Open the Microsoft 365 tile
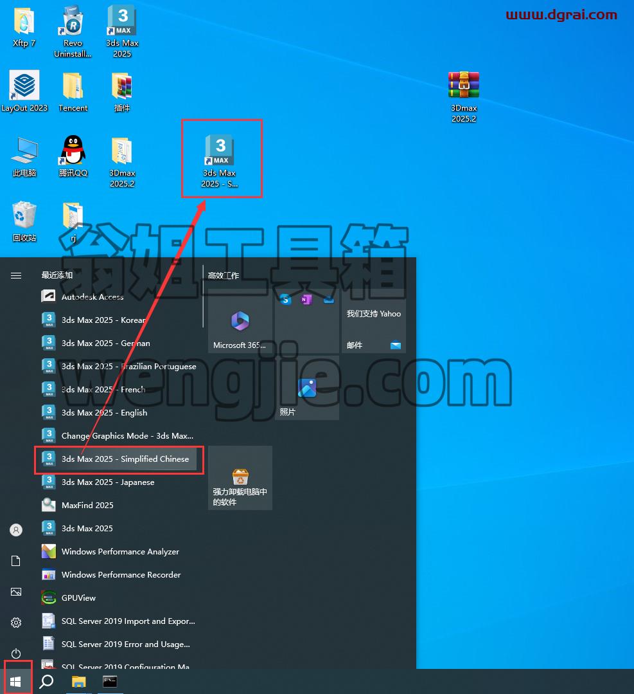634x694 pixels. click(x=240, y=322)
